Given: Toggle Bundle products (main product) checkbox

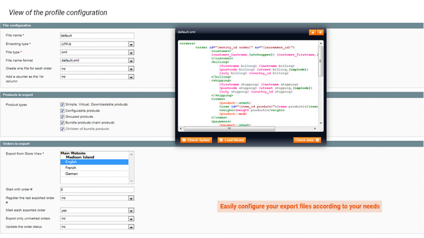Looking at the screenshot, I should coord(62,123).
